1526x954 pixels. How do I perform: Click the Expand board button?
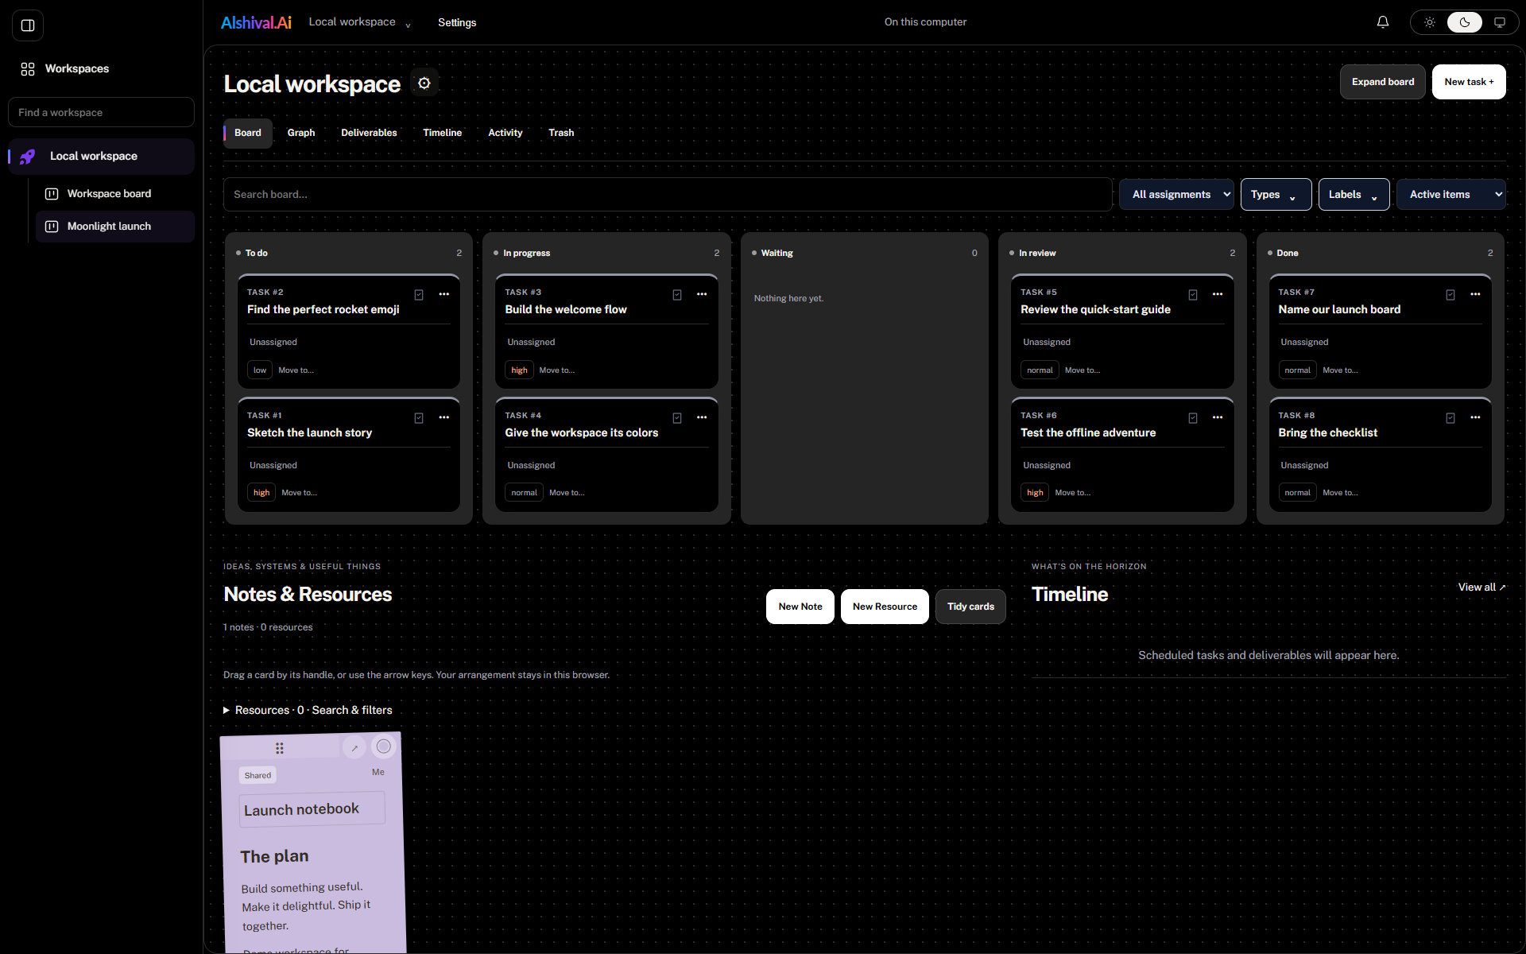[x=1383, y=82]
